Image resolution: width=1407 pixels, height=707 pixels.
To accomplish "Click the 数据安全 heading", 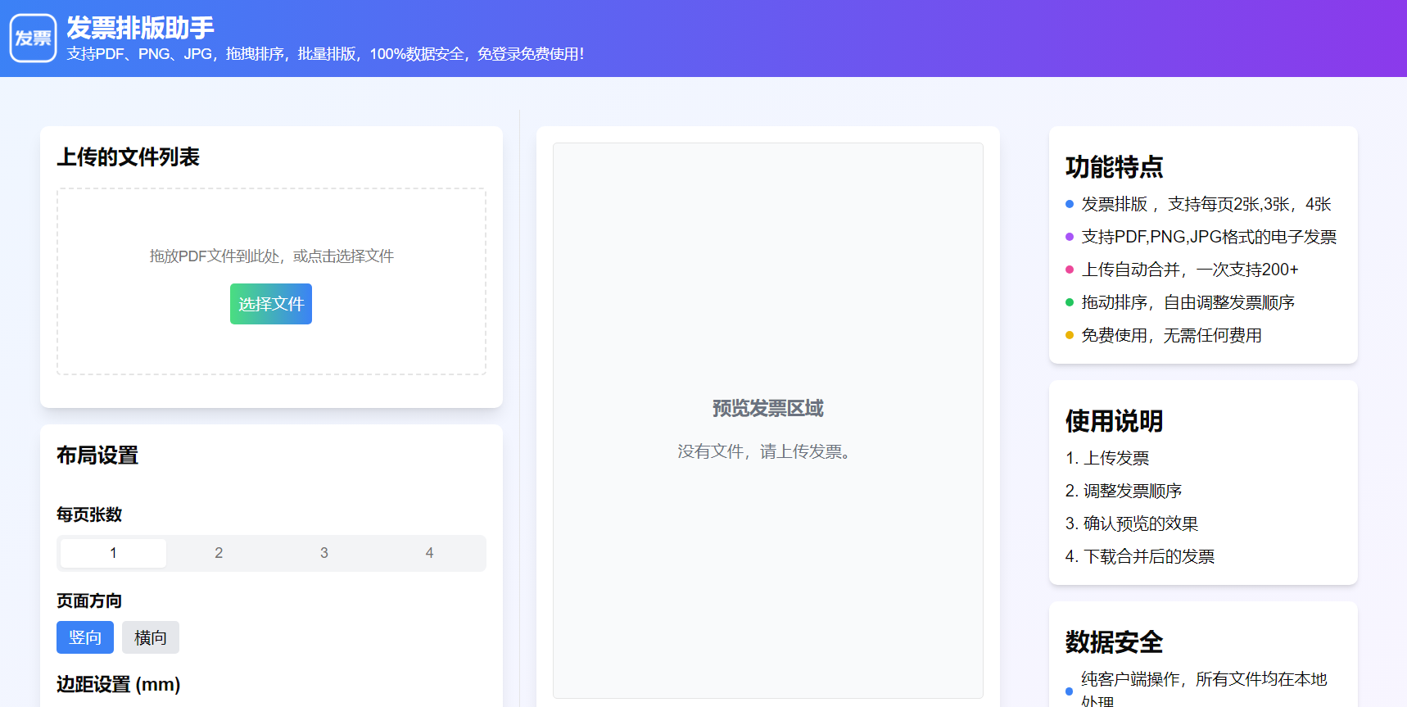I will [x=1114, y=642].
